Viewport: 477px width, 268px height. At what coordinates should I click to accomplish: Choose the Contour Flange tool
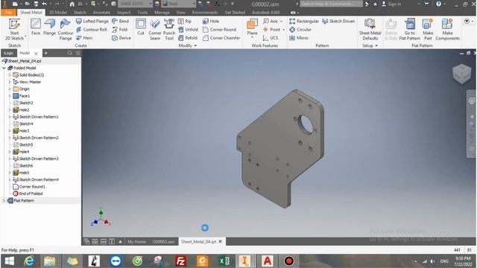(x=66, y=29)
